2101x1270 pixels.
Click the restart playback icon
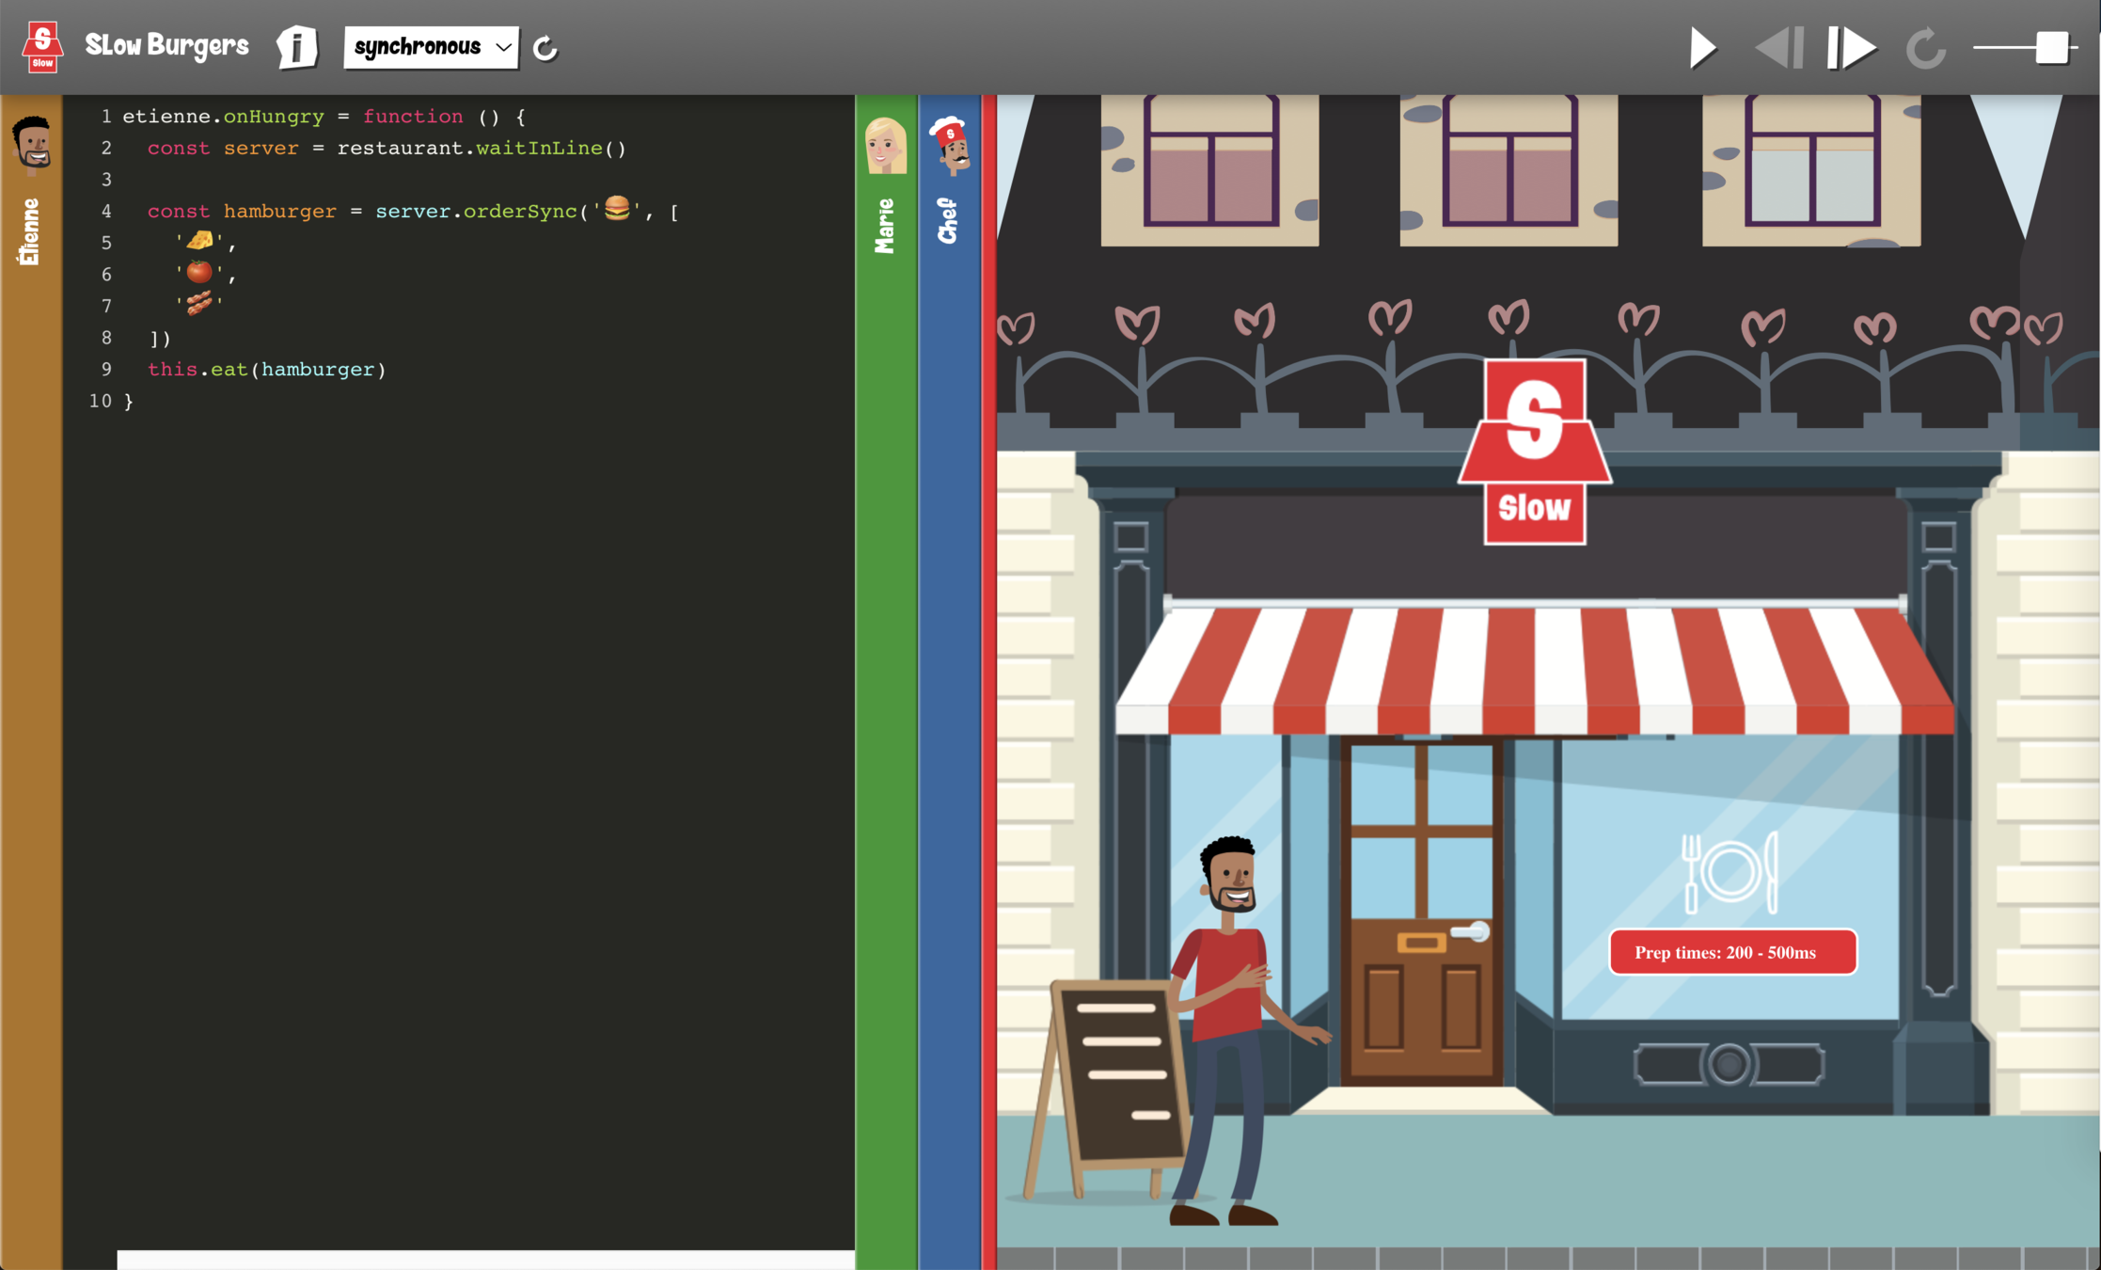coord(1924,47)
